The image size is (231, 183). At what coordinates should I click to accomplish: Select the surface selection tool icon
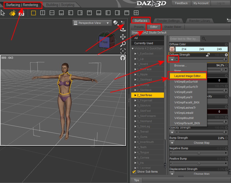[x=12, y=13]
